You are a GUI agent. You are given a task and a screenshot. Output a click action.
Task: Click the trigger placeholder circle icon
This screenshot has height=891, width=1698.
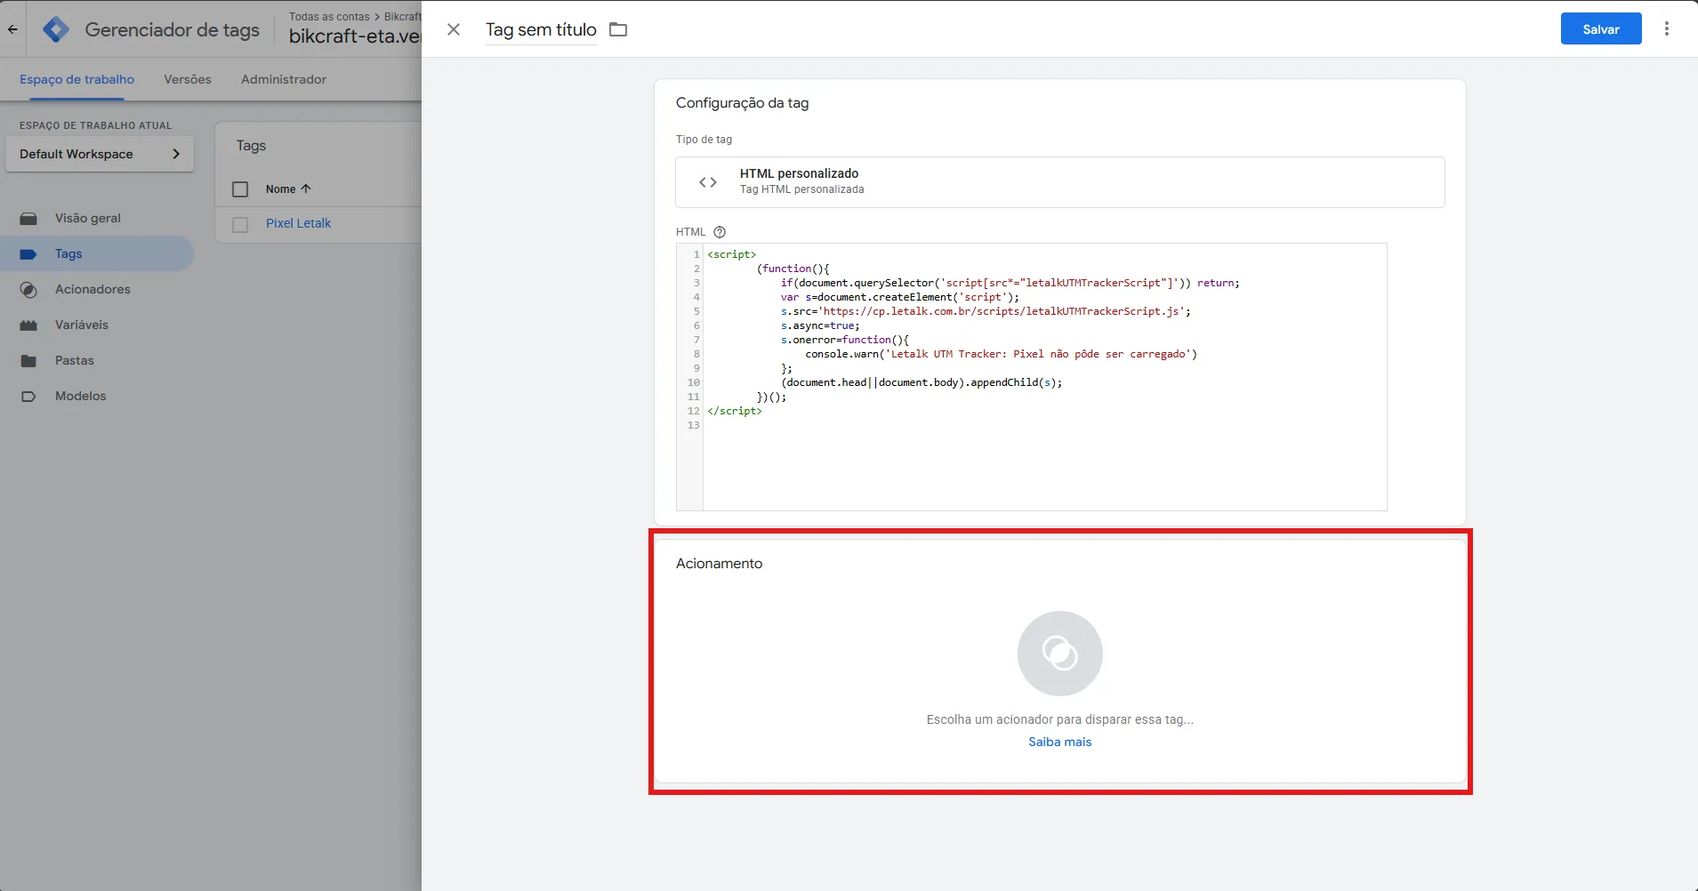[1060, 654]
